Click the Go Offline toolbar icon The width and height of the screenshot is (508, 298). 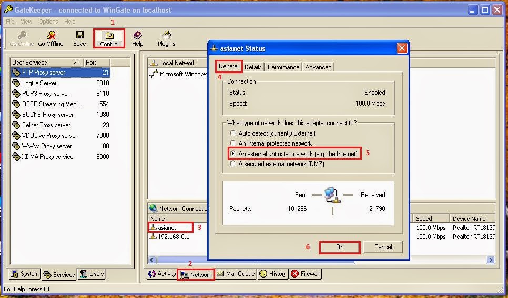coord(51,35)
